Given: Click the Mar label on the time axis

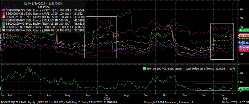Looking at the screenshot, I should pyautogui.click(x=30, y=96).
